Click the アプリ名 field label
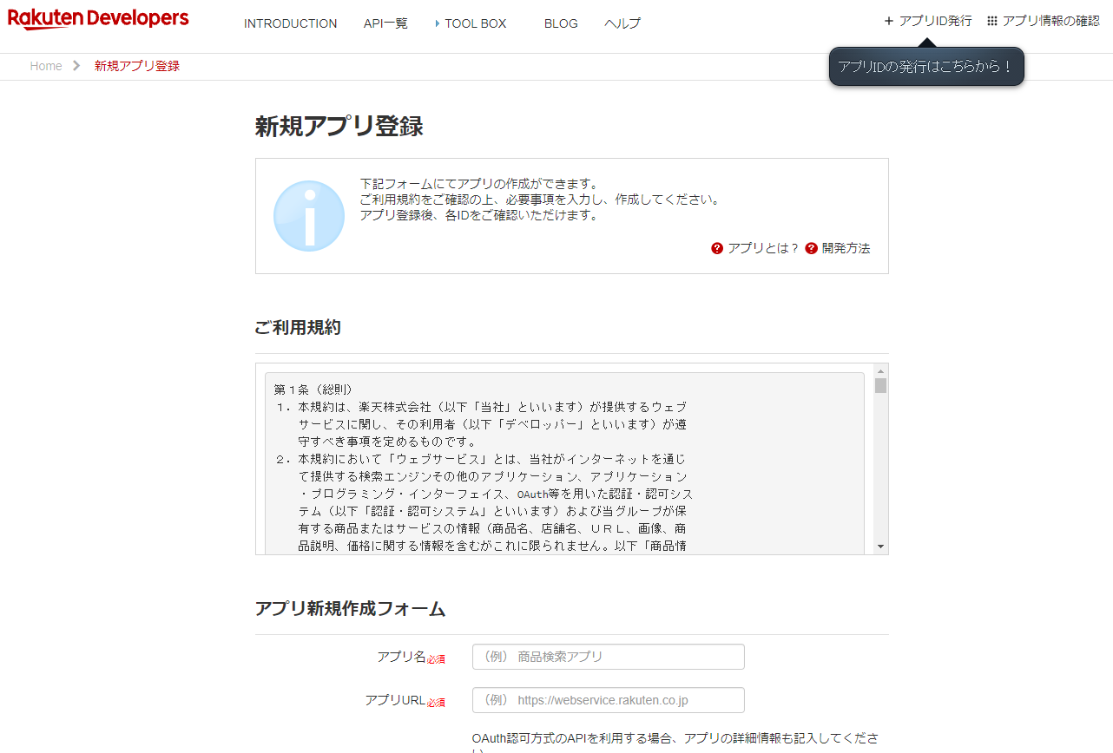 401,657
